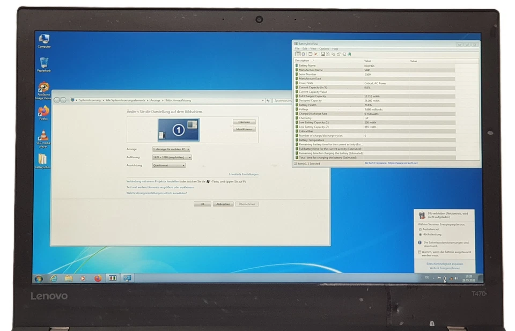Open the Windows Start orb
515x331 pixels.
pos(39,279)
